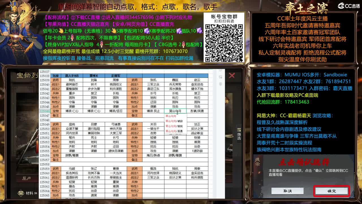The image size is (362, 204).
Task: Select the cell 鼎足江东
Action: pyautogui.click(x=153, y=89)
